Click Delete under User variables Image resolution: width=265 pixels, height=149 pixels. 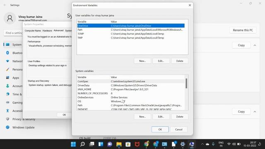coord(179,61)
